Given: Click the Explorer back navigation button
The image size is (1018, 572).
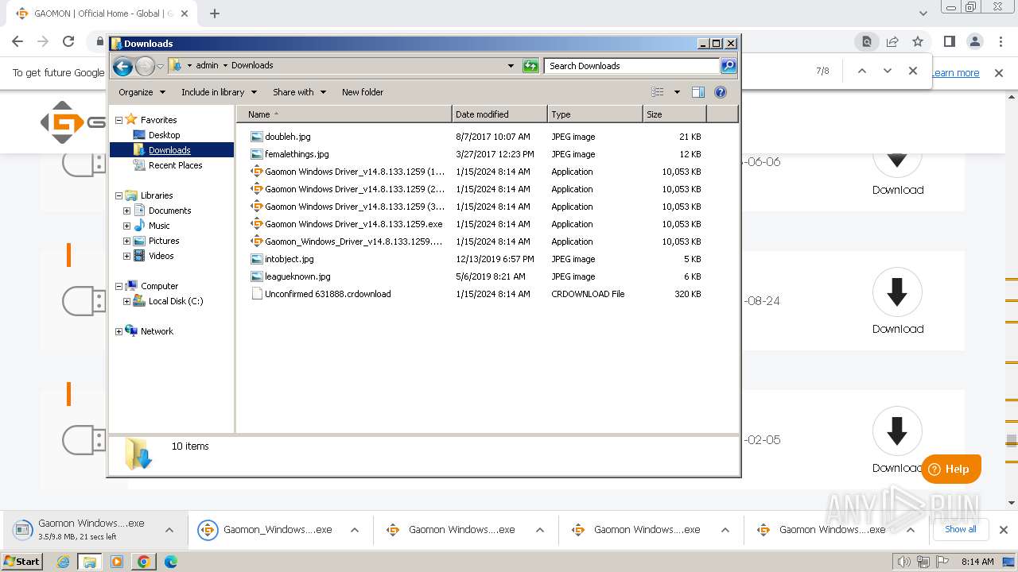Looking at the screenshot, I should pyautogui.click(x=122, y=66).
